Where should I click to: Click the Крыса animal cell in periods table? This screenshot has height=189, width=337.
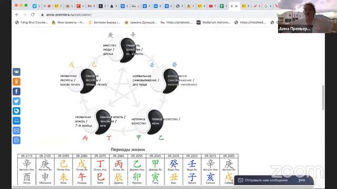click(x=192, y=178)
